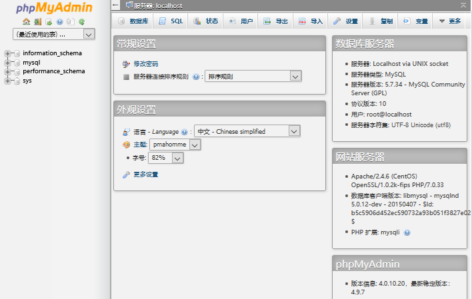Switch to the 数据库 tab
The height and width of the screenshot is (299, 472).
point(133,21)
